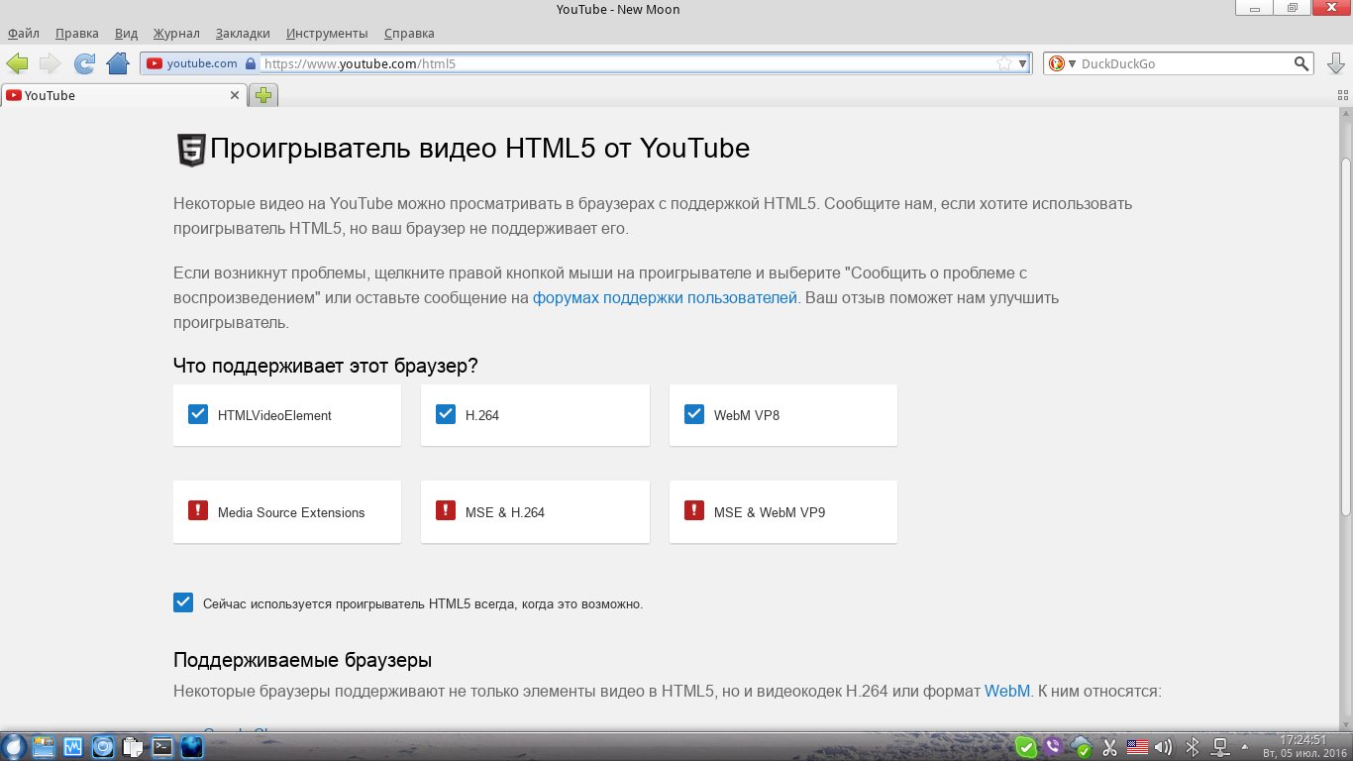Click the cloud sync tray icon
The image size is (1353, 761).
(x=1081, y=746)
